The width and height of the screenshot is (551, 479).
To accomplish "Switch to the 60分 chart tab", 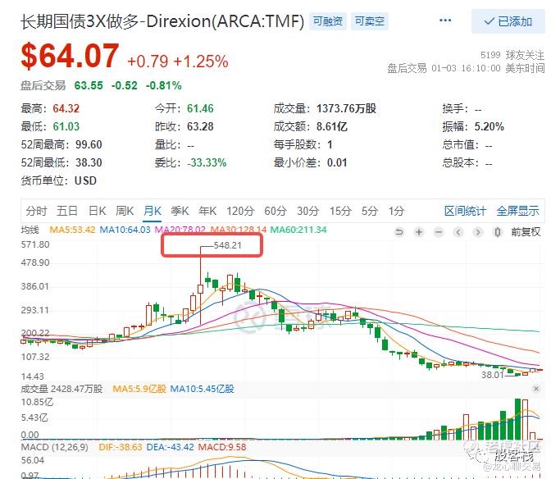I will click(275, 211).
